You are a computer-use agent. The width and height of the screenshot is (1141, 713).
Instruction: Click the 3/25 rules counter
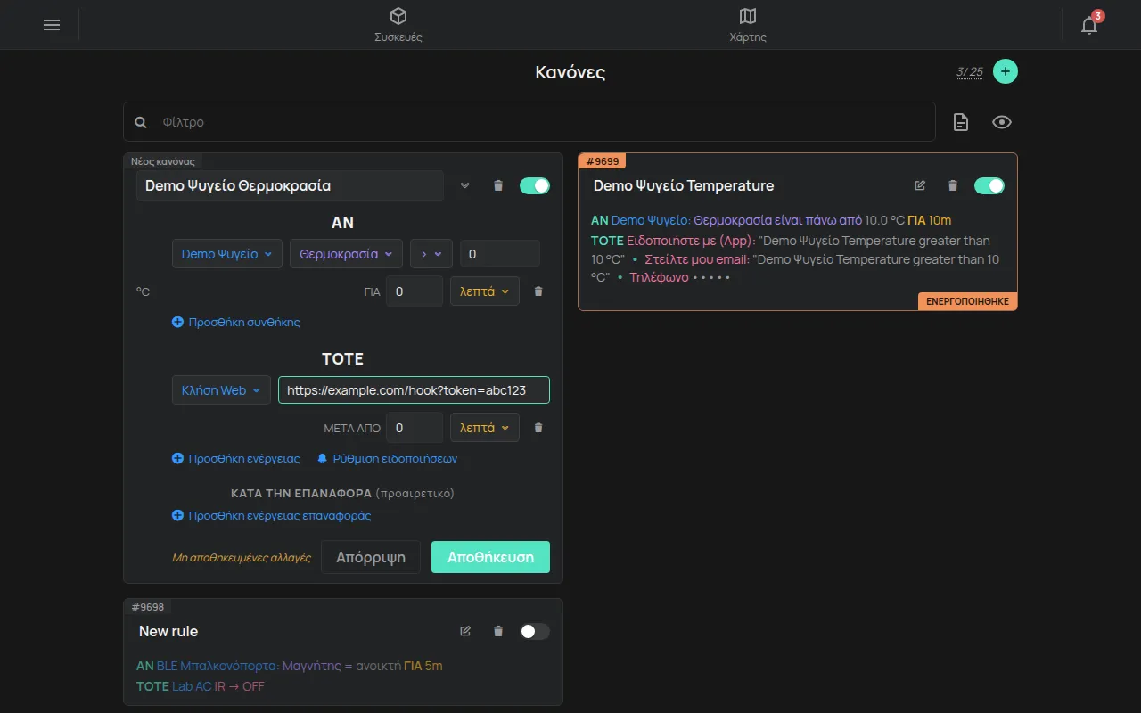[x=969, y=71]
